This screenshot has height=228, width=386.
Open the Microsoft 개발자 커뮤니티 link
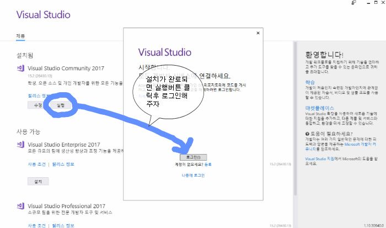pos(341,147)
